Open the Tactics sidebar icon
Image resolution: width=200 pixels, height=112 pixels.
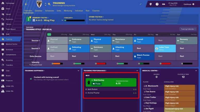tap(3, 24)
